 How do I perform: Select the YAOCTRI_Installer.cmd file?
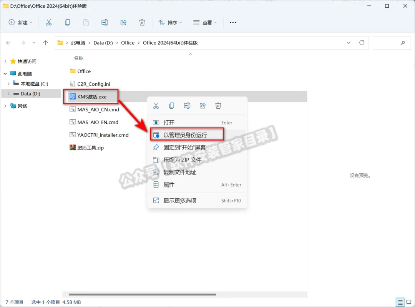(x=103, y=135)
